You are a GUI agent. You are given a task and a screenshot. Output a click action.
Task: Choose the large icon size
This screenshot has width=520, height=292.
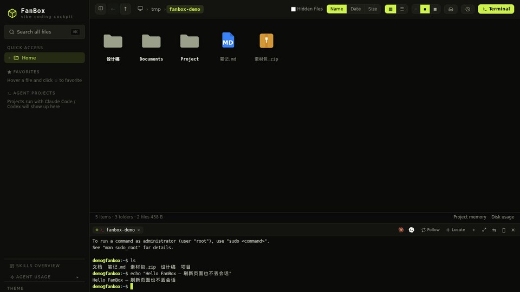click(x=435, y=9)
